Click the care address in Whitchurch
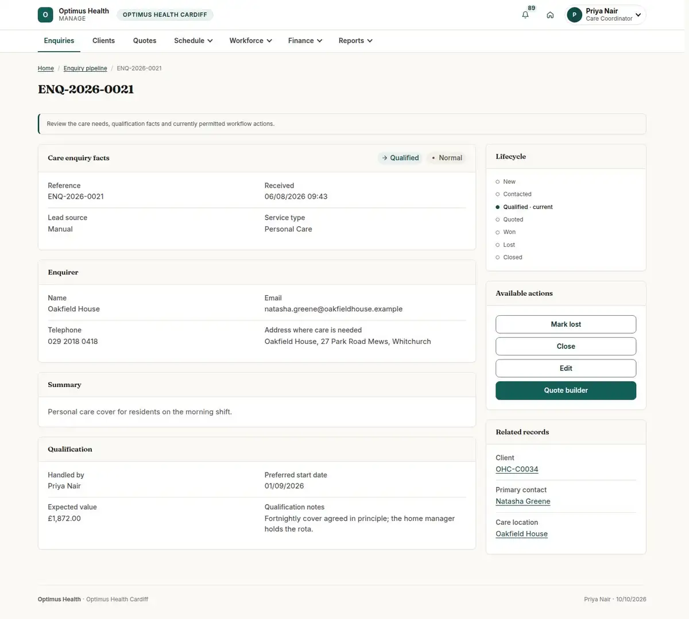Image resolution: width=689 pixels, height=619 pixels. 348,341
